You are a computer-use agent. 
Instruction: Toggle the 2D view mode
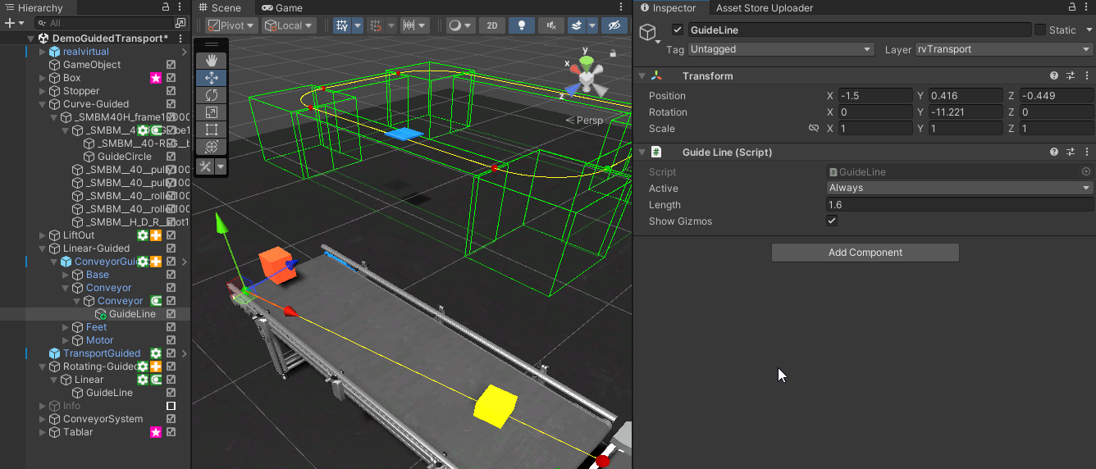click(491, 25)
